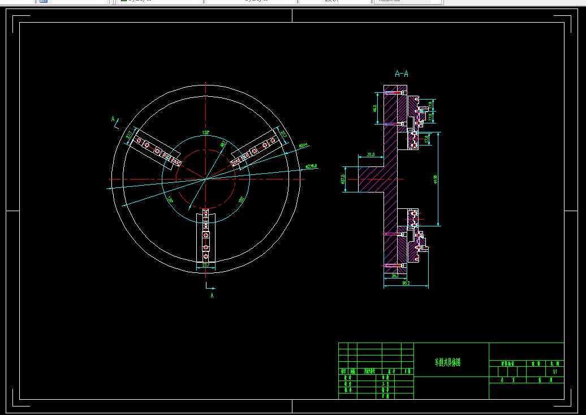Select the A-A section view title

tap(402, 74)
